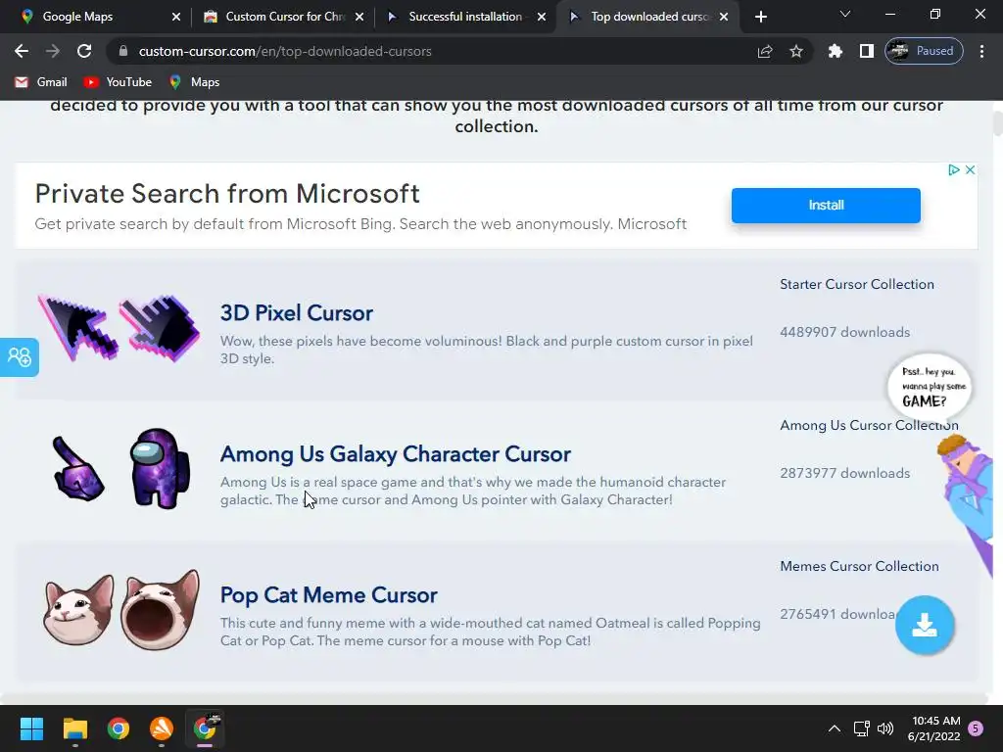Open the Maps bookmark
This screenshot has height=752, width=1003.
point(195,82)
